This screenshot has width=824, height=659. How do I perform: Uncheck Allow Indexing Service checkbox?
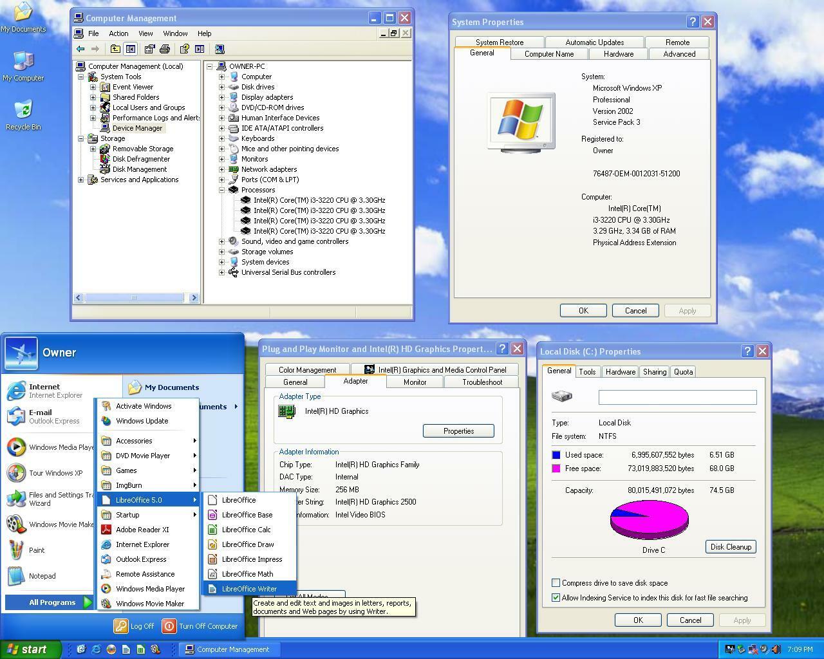[556, 598]
